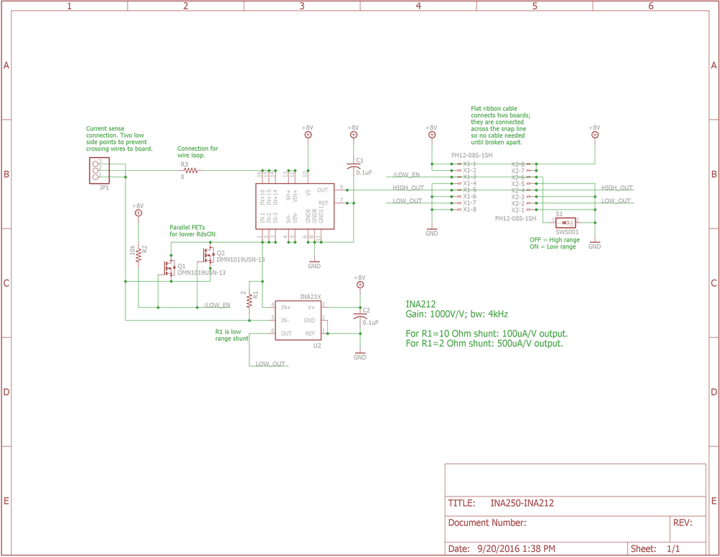Toggle the S1 SWS001 switch
The height and width of the screenshot is (557, 720).
pyautogui.click(x=566, y=223)
